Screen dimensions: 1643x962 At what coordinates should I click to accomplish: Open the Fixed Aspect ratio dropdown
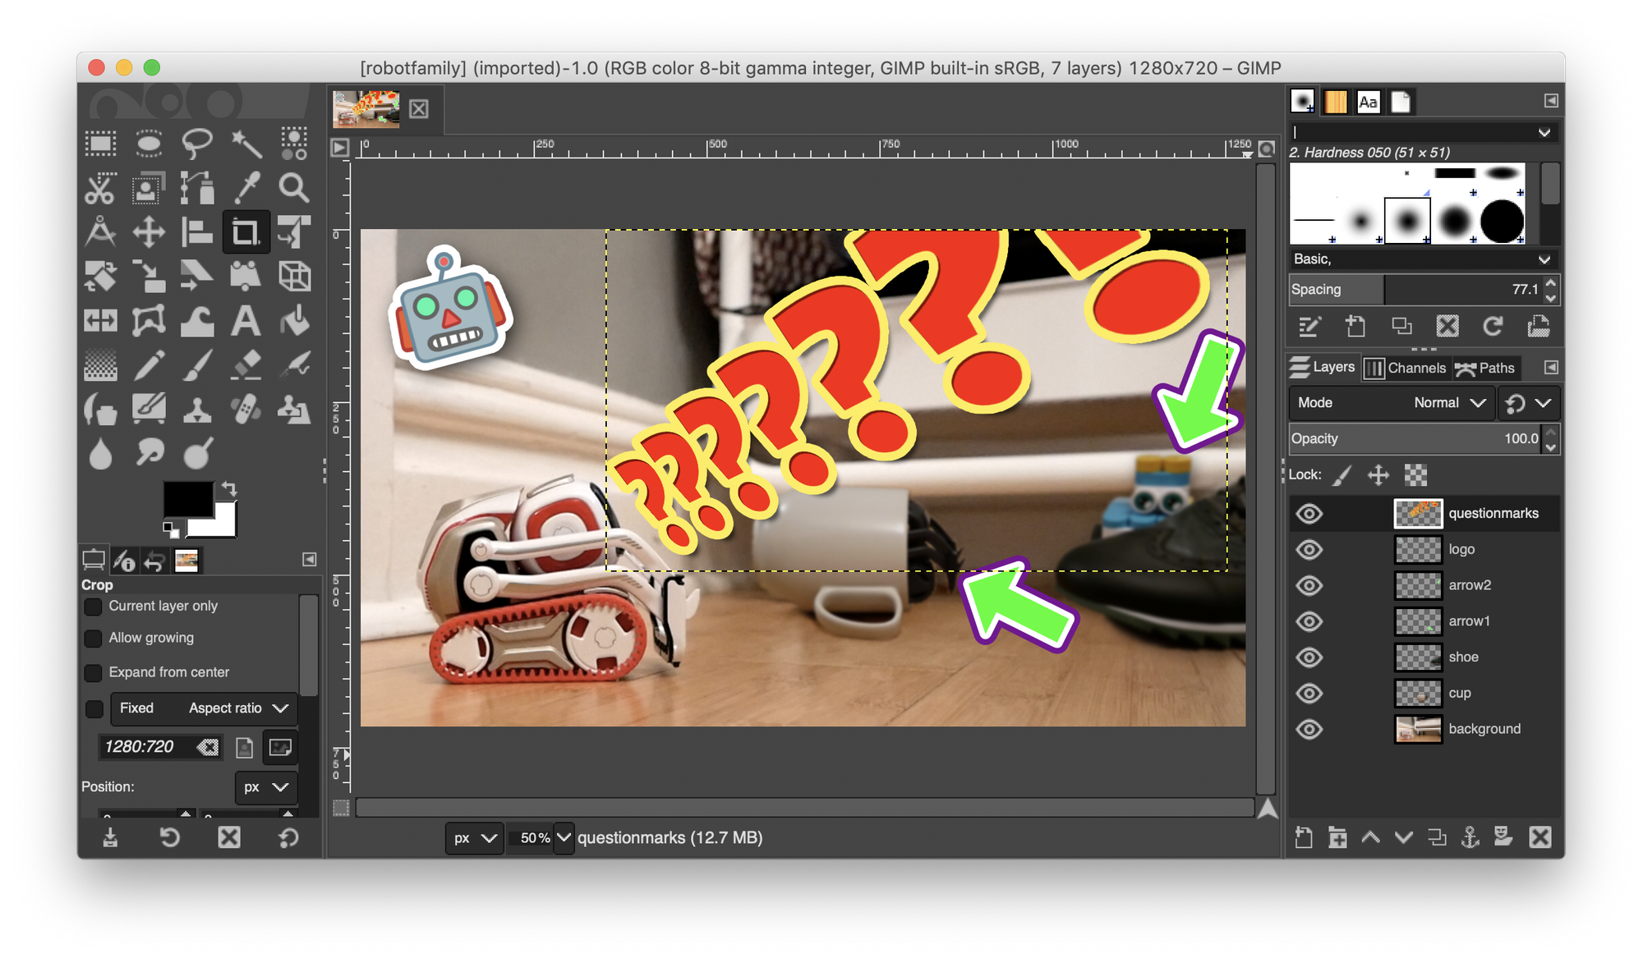[x=204, y=708]
